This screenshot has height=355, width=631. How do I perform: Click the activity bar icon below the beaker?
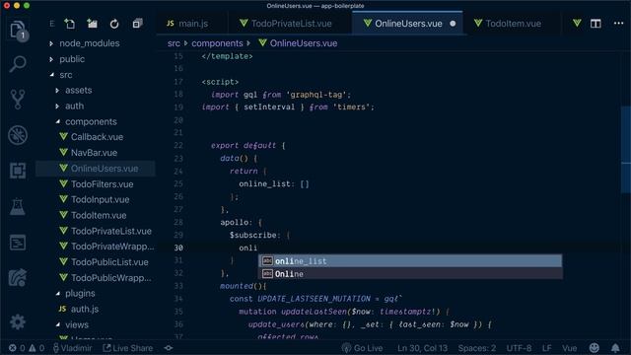[x=18, y=243]
